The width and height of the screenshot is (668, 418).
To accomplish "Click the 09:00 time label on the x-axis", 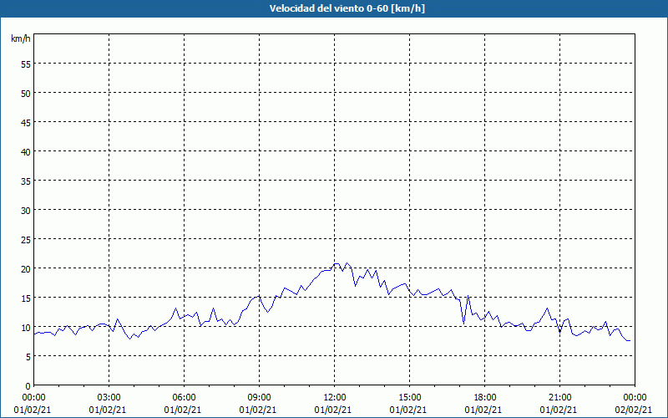I will coord(259,398).
